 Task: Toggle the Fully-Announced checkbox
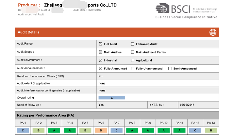click(101, 68)
